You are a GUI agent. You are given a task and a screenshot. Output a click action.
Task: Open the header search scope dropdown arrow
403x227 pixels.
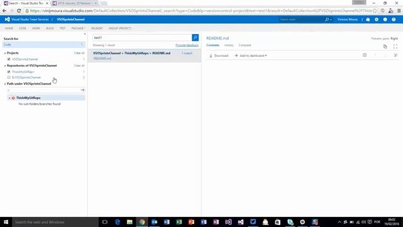coord(331,20)
